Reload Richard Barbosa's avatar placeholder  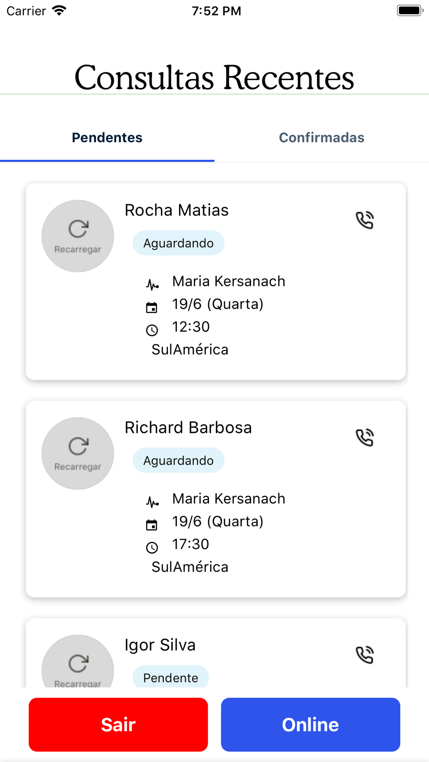[78, 453]
